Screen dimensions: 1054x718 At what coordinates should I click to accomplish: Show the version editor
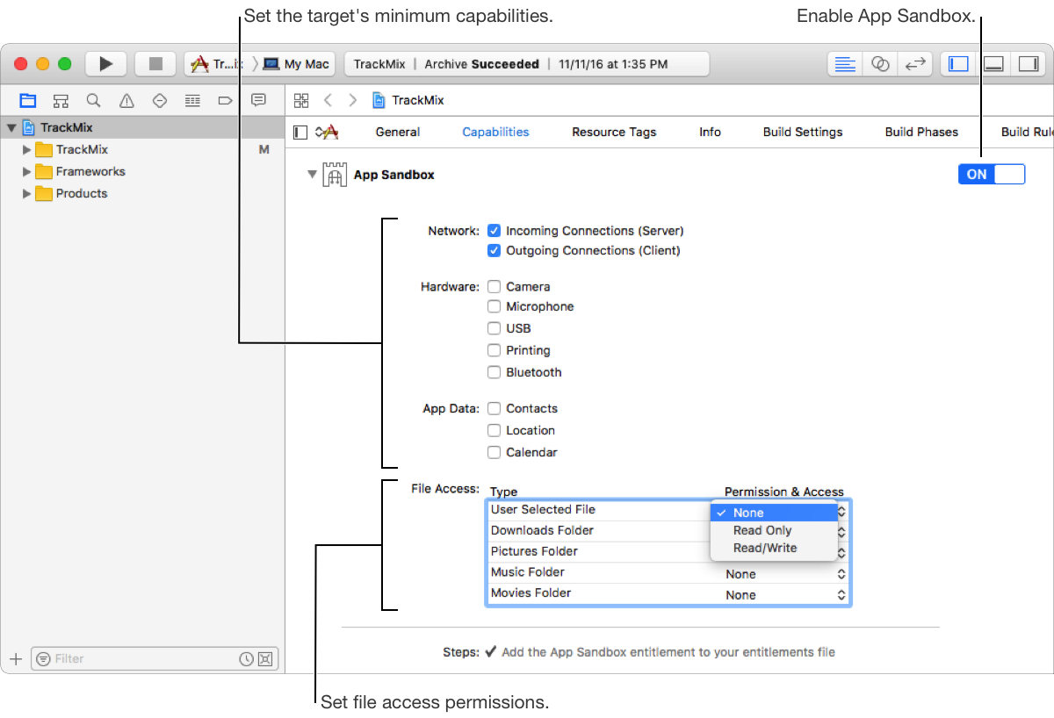click(x=915, y=64)
